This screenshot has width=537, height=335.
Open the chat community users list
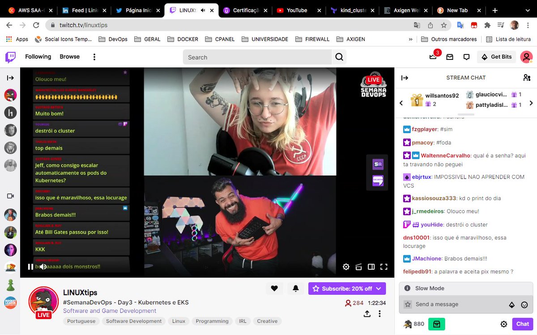tap(527, 78)
